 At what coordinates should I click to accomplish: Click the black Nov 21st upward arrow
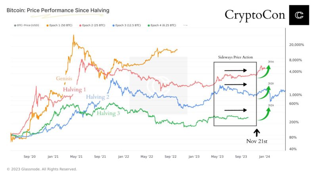pos(256,132)
